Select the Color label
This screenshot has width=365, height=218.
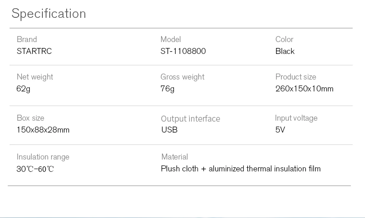[x=284, y=39]
